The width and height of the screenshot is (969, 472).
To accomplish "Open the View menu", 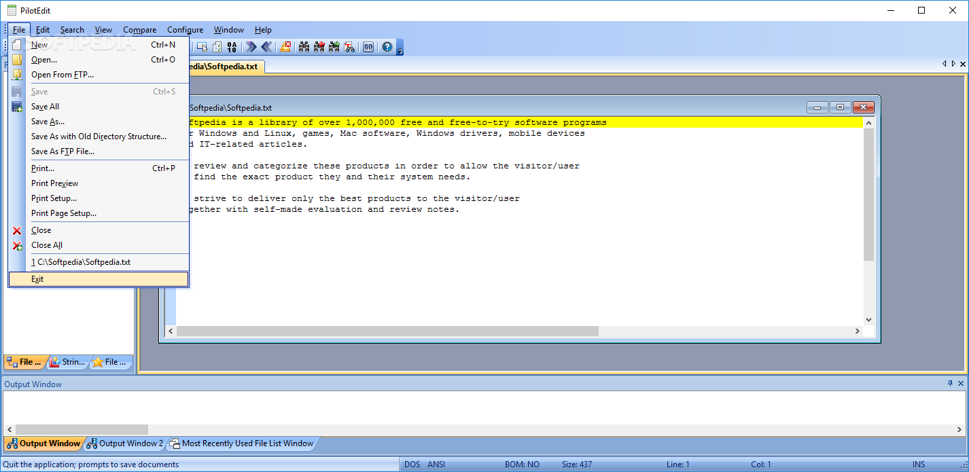I will click(103, 30).
